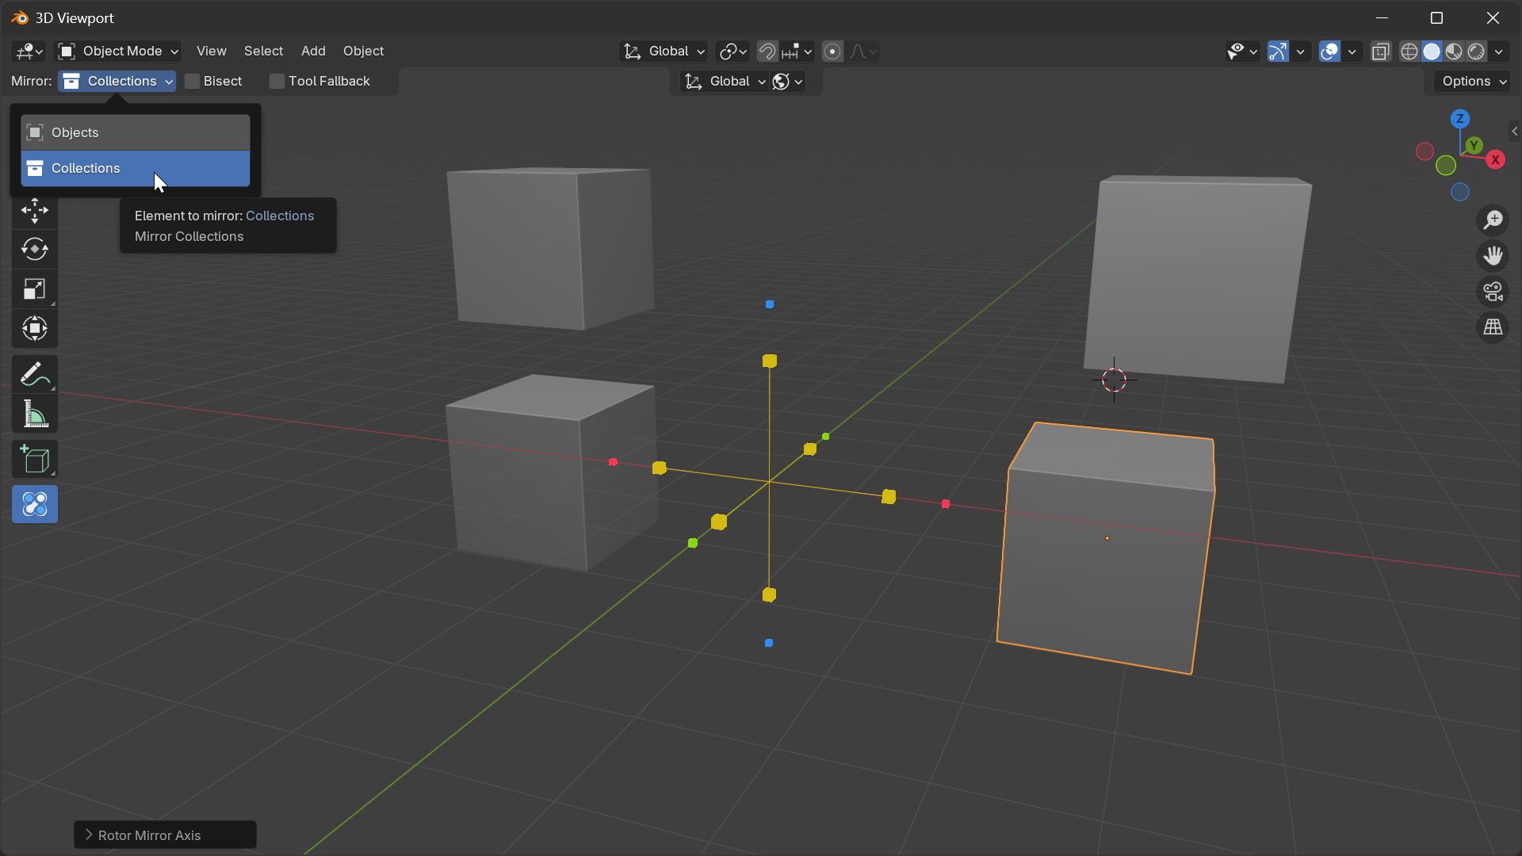Select the Scale tool
The width and height of the screenshot is (1522, 856).
34,289
